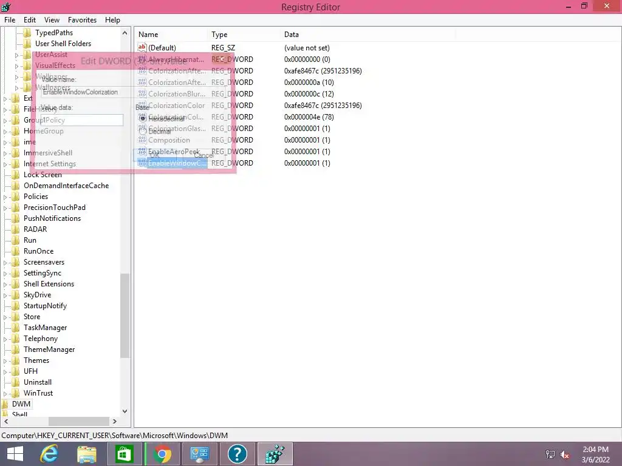Screen dimensions: 622x466
Task: Click the tree pane scroll-down arrow
Action: click(x=125, y=411)
